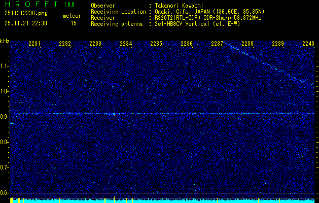
Task: Click the Ogaki, Gifu receiving location text
Action: (x=209, y=12)
